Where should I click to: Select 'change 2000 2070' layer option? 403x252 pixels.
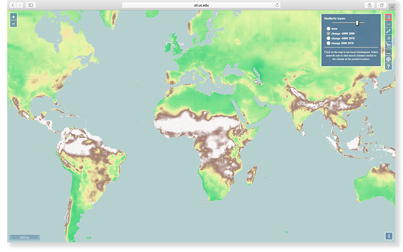click(x=328, y=43)
